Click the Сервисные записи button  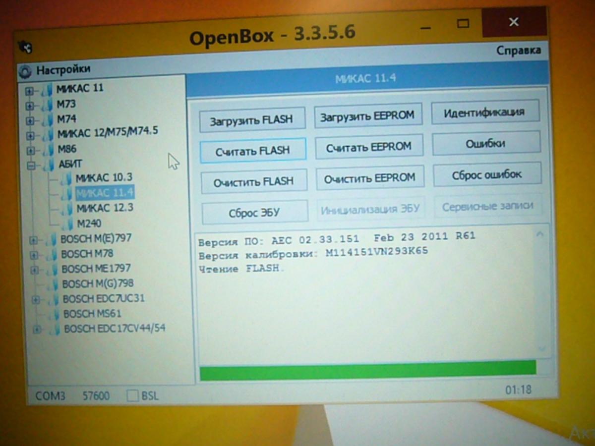[x=488, y=206]
